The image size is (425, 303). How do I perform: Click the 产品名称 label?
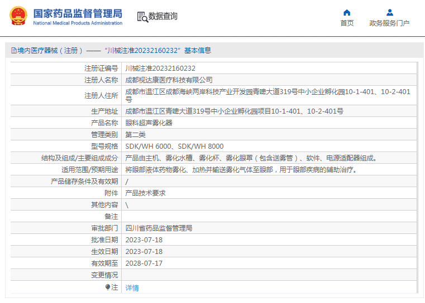point(104,123)
